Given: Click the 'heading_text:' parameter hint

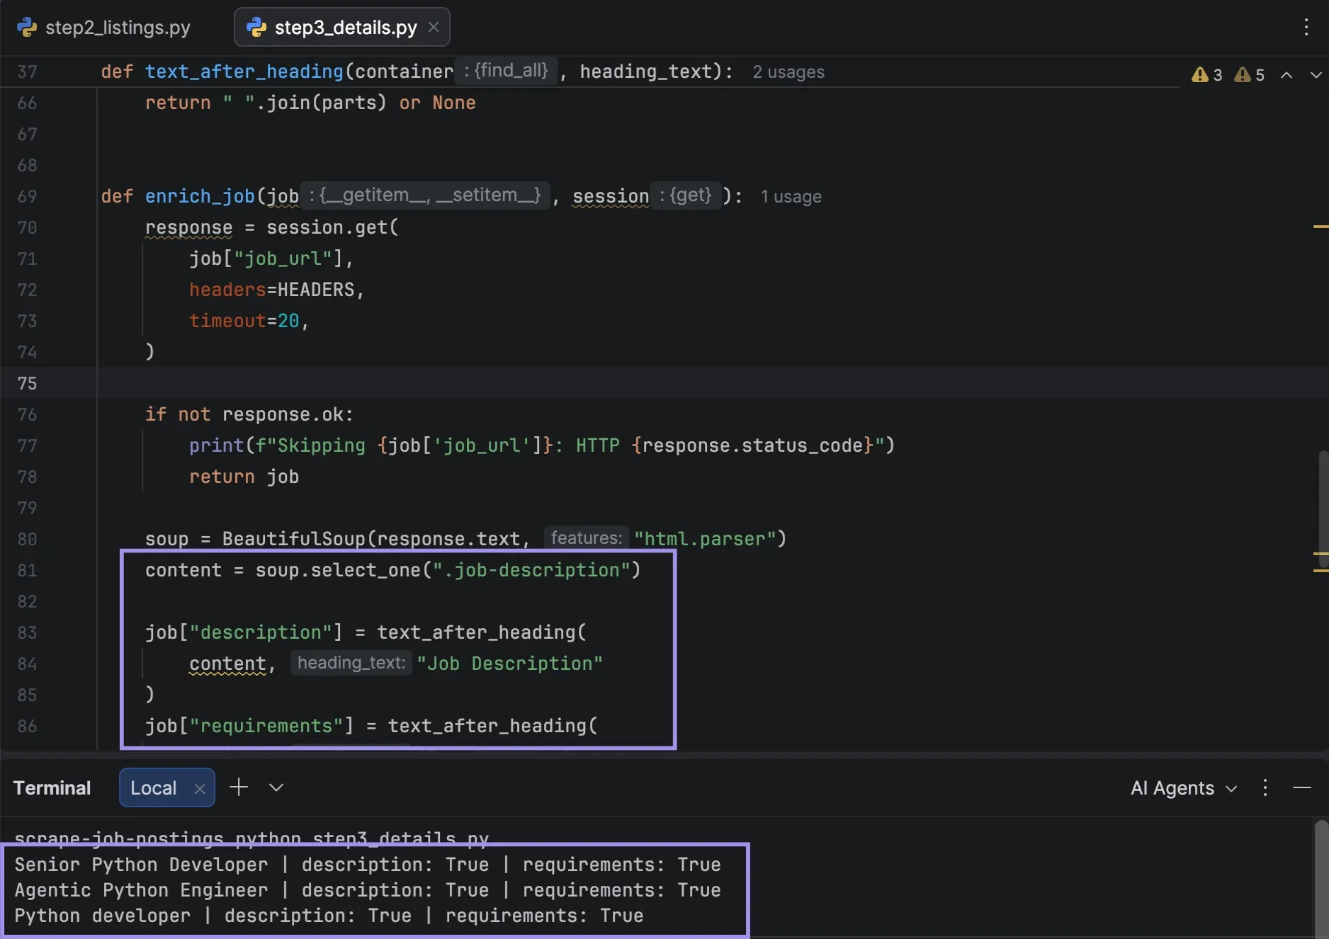Looking at the screenshot, I should [351, 663].
